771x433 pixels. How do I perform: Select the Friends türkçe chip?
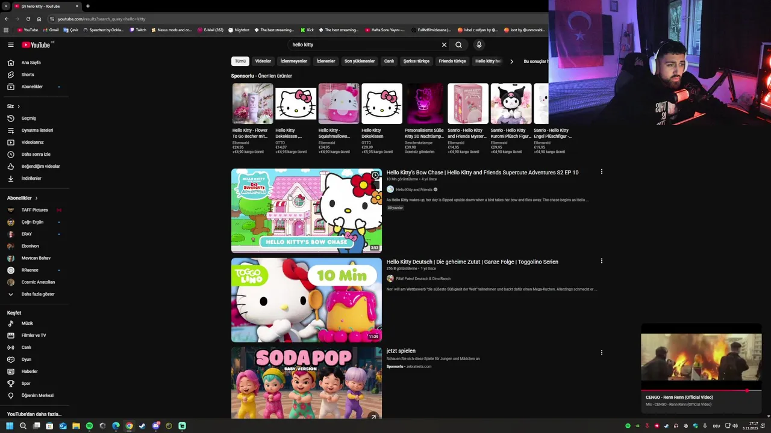tap(452, 61)
